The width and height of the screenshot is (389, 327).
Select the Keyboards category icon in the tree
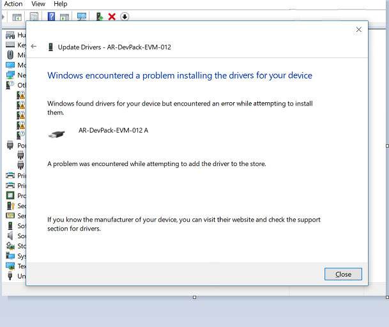tap(10, 45)
